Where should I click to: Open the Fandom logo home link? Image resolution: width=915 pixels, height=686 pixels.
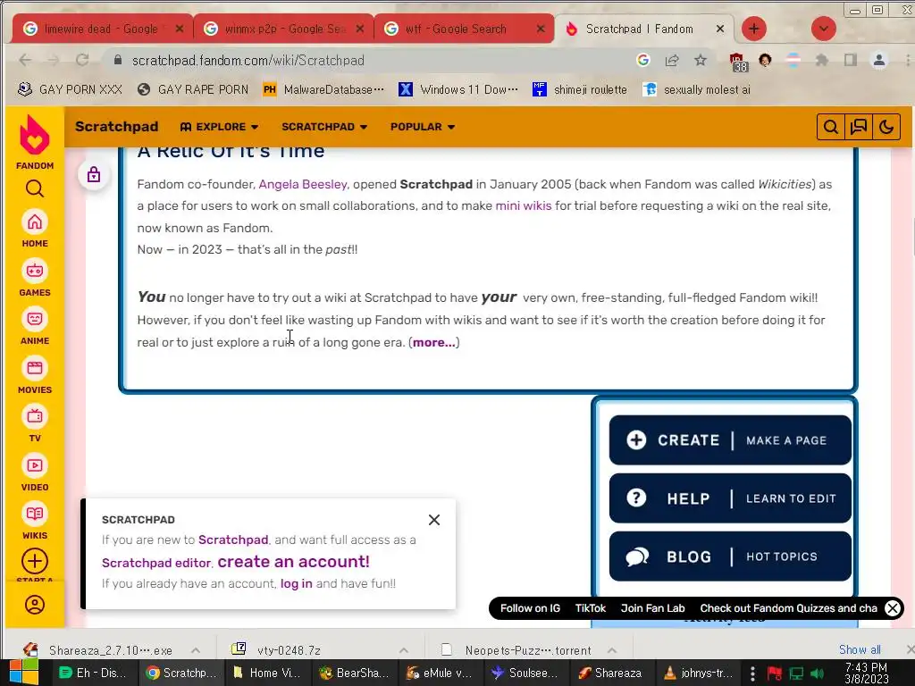tap(35, 142)
